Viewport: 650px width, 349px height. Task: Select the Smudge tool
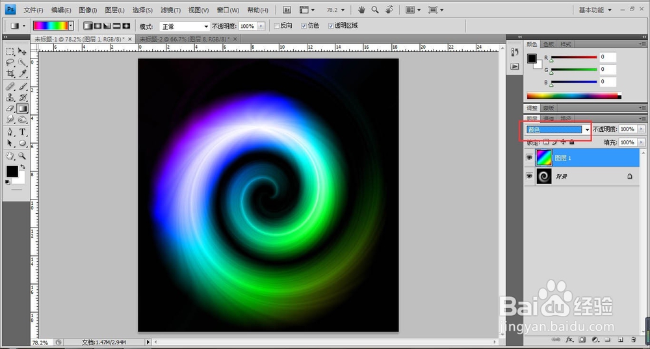tap(10, 120)
